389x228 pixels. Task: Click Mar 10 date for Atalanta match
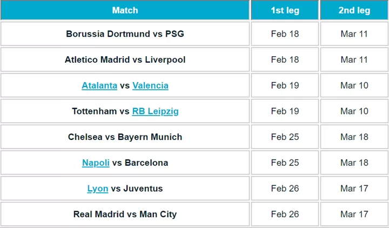pos(354,85)
